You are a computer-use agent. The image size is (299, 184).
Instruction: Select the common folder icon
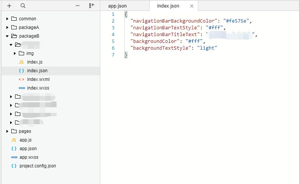click(x=14, y=19)
